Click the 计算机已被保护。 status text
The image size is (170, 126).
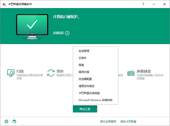[66, 17]
